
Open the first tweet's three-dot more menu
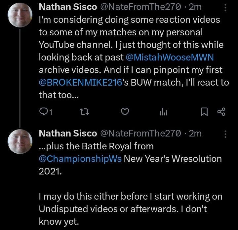[x=225, y=7]
